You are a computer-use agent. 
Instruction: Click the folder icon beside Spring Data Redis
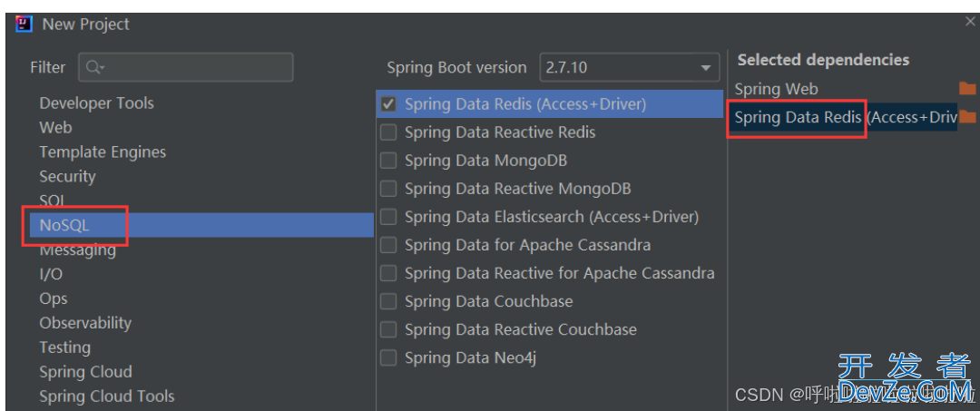967,116
